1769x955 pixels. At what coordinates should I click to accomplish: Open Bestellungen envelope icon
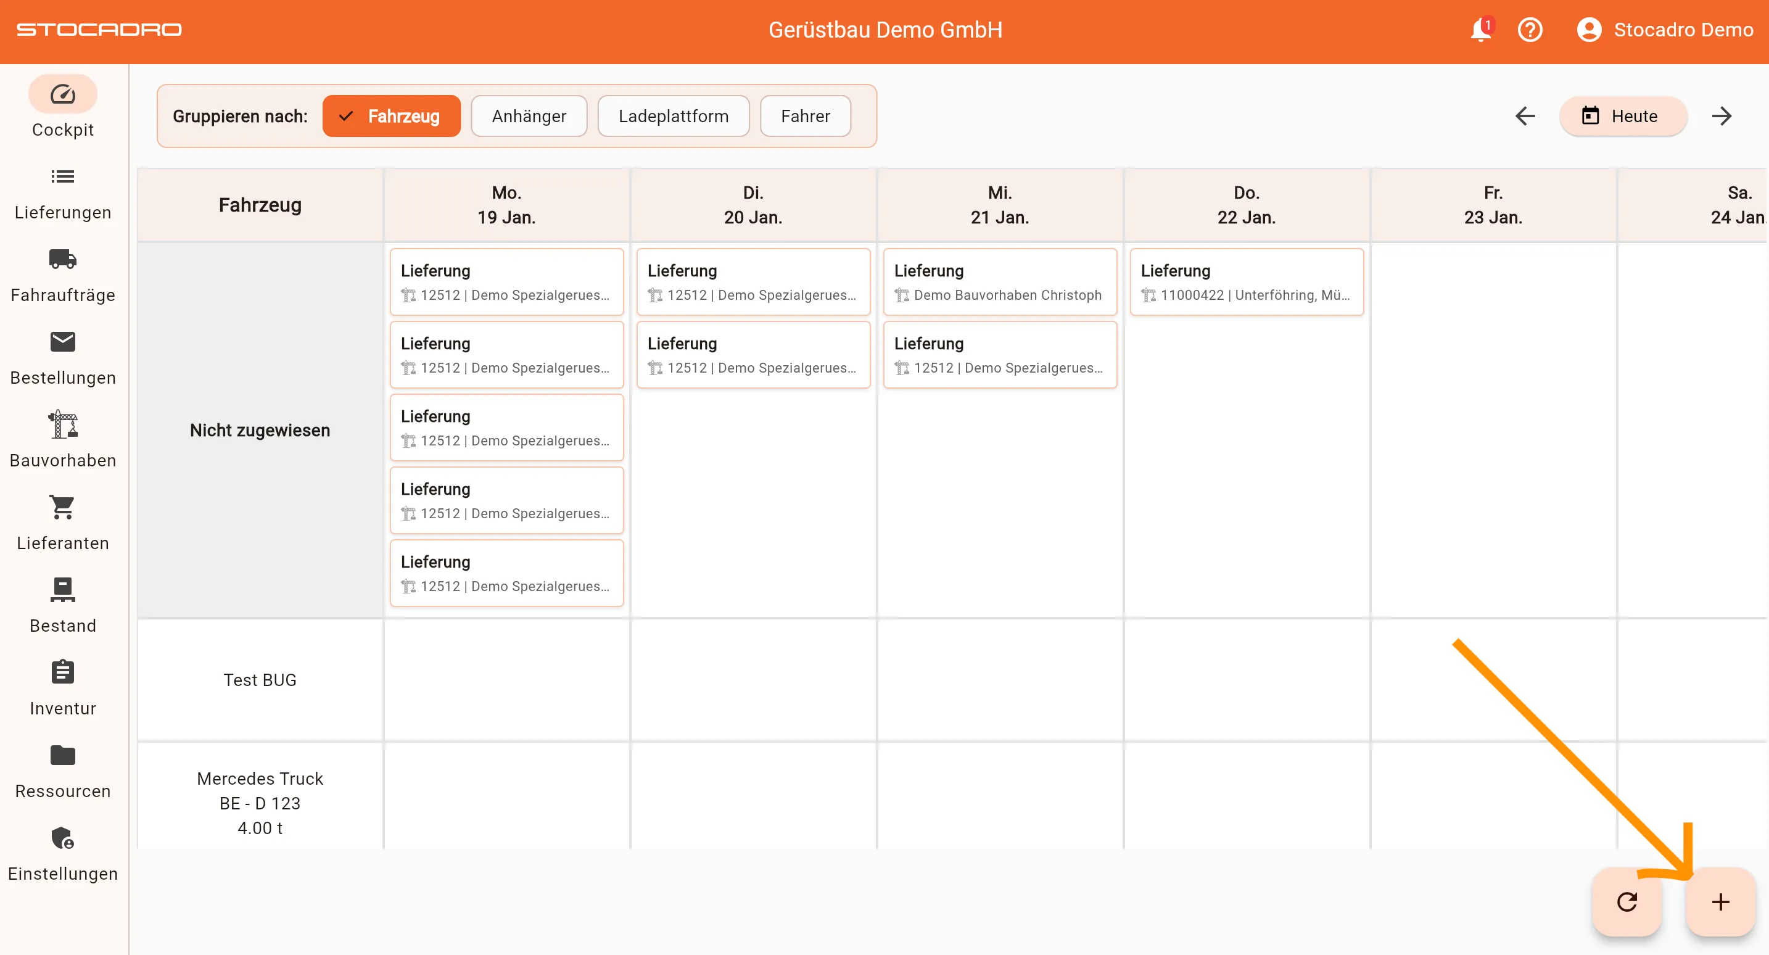[62, 341]
